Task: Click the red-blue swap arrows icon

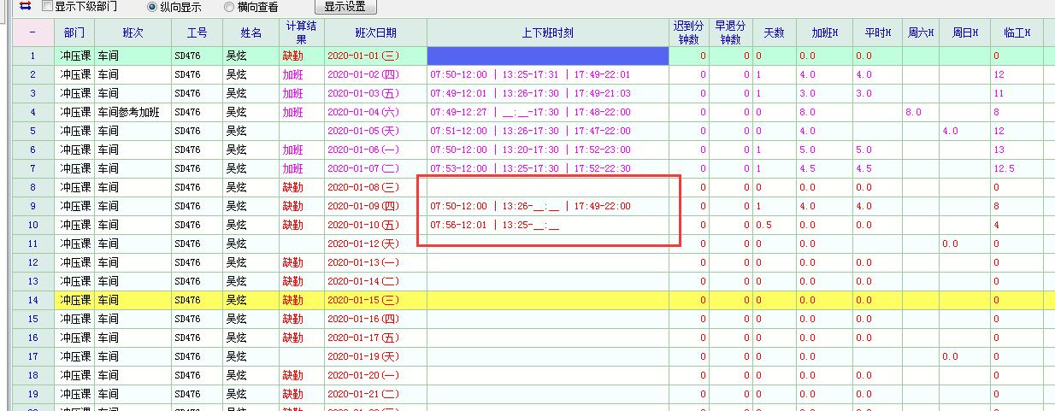Action: click(x=26, y=6)
